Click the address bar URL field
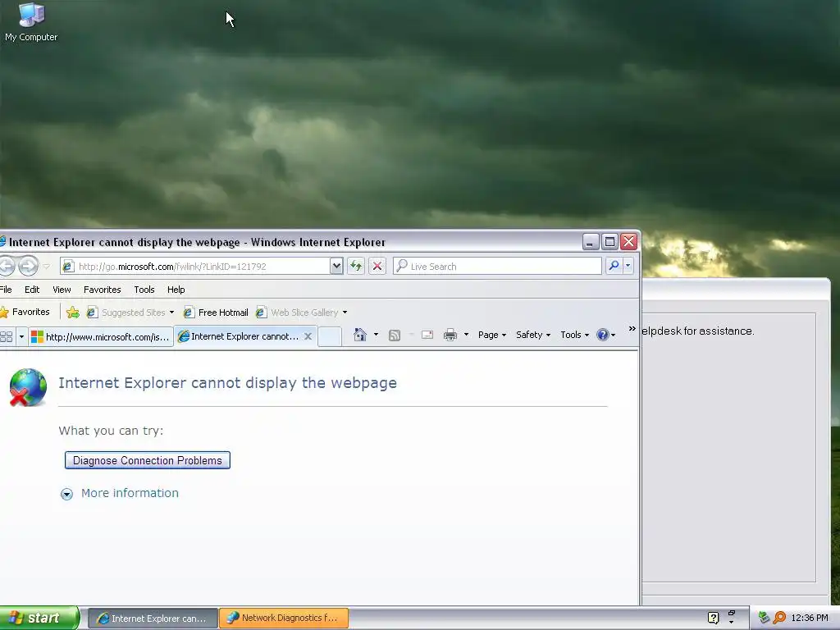Viewport: 840px width, 630px height. click(x=195, y=267)
